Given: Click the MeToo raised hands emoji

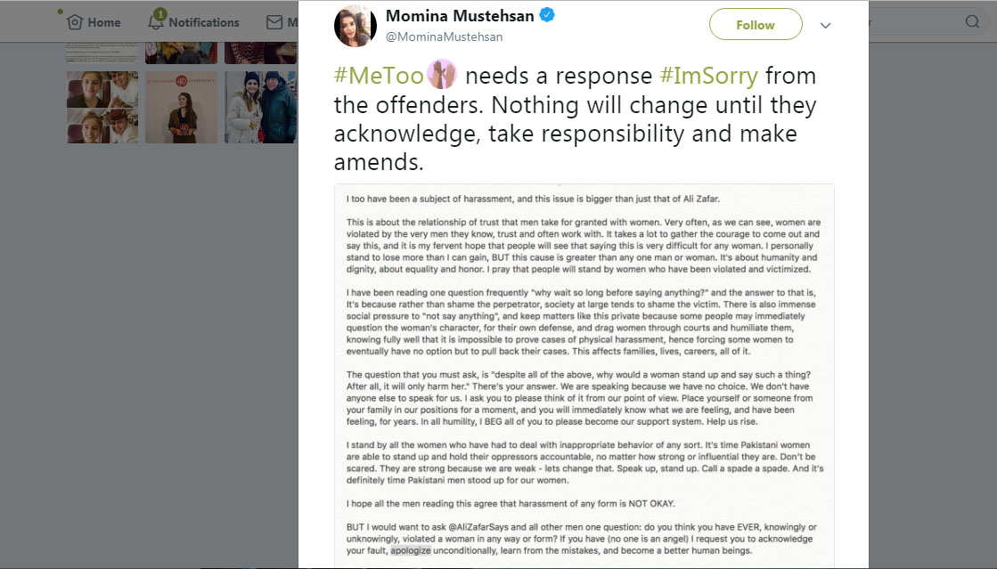Looking at the screenshot, I should pyautogui.click(x=443, y=76).
